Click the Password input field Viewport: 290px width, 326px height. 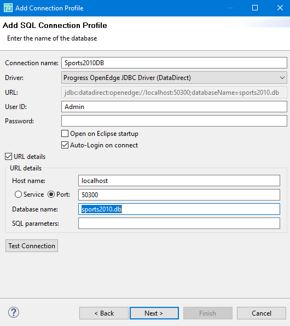pos(174,121)
